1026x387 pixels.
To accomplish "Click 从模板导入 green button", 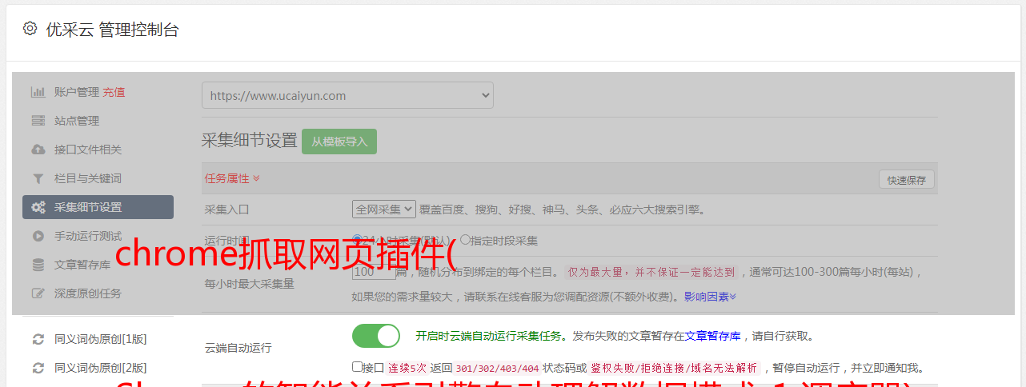I will pos(339,142).
